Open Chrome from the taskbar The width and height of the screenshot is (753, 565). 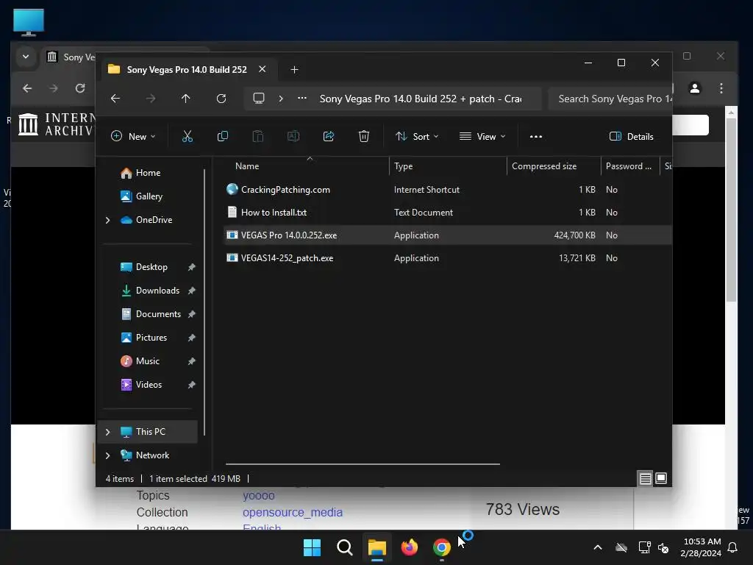(442, 547)
